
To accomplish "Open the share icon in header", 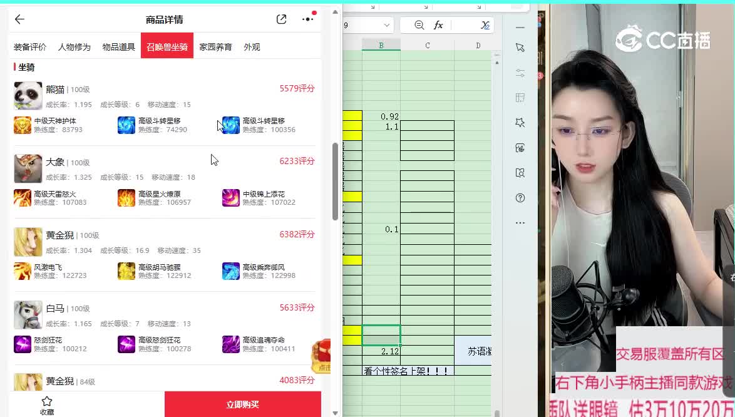I will (281, 19).
